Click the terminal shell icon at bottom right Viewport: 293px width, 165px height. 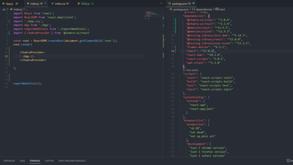click(x=288, y=160)
